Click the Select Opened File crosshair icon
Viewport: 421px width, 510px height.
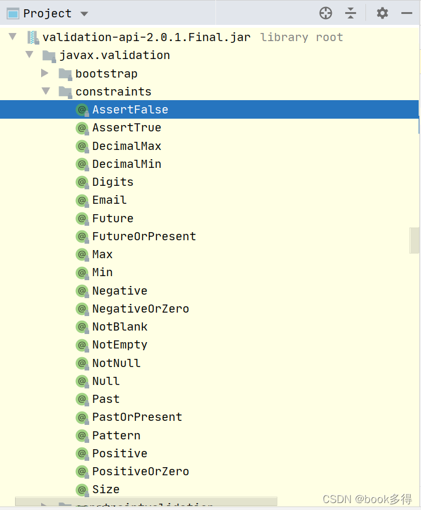coord(325,13)
